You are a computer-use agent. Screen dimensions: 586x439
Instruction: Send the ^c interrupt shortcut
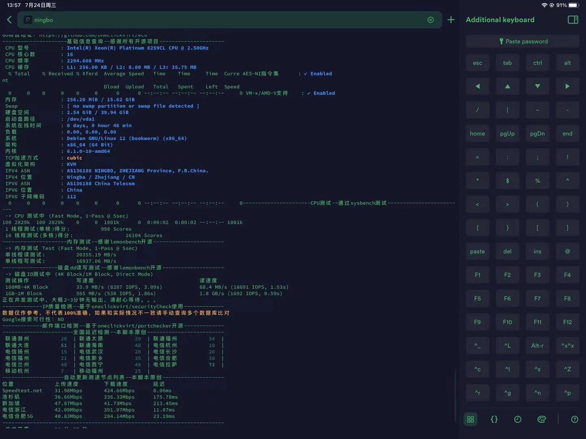point(477,369)
